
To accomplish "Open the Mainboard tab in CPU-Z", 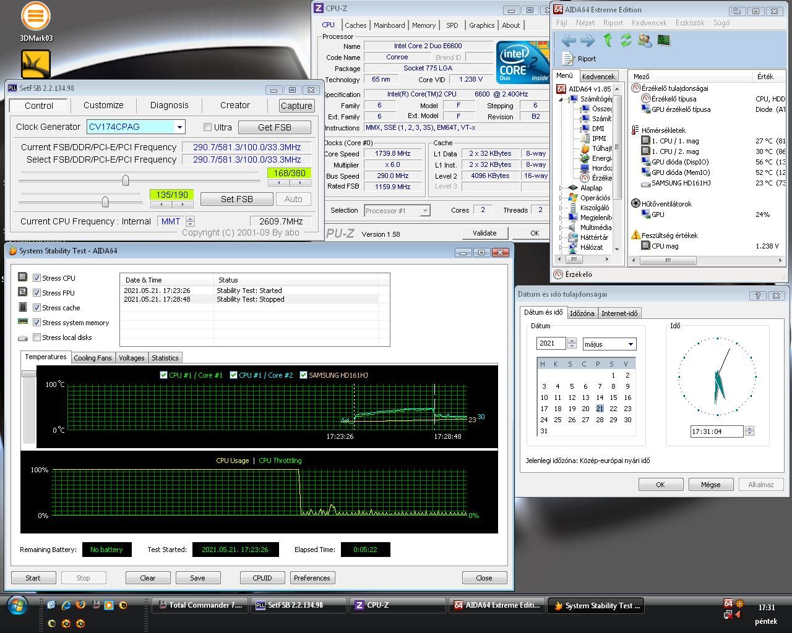I will point(389,25).
